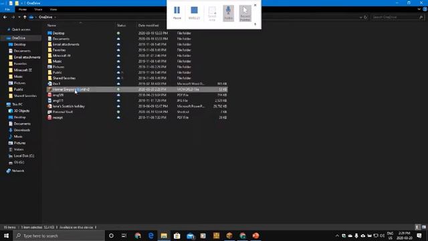Open Microsoft Store from the taskbar

click(x=177, y=236)
